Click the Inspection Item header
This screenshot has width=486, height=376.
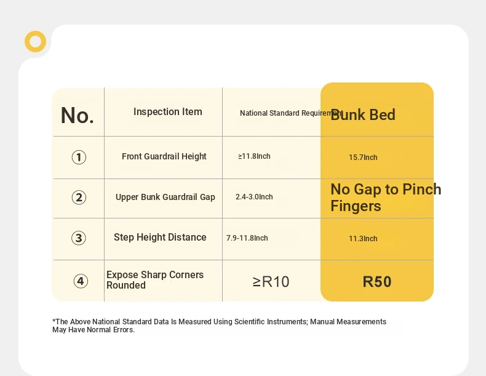[168, 111]
